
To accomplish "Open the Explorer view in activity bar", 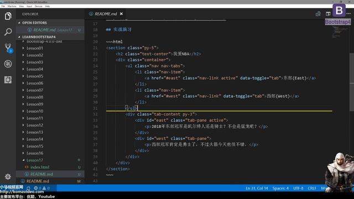I will pyautogui.click(x=8, y=16).
